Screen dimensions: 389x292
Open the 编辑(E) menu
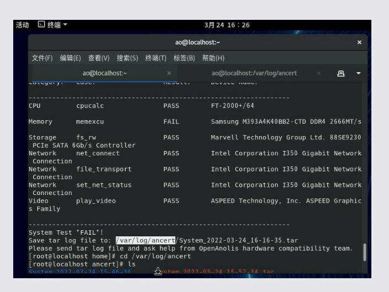(x=70, y=58)
